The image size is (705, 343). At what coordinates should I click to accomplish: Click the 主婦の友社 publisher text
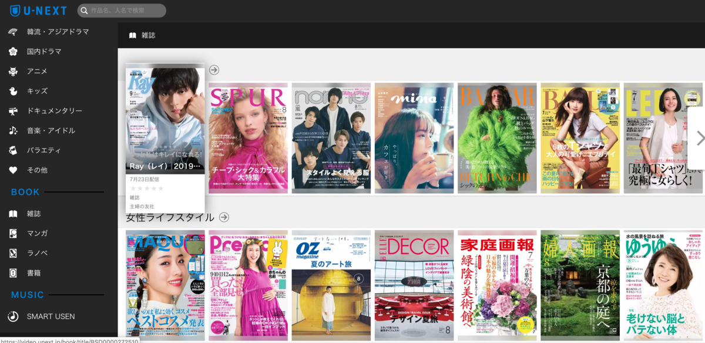pyautogui.click(x=142, y=207)
